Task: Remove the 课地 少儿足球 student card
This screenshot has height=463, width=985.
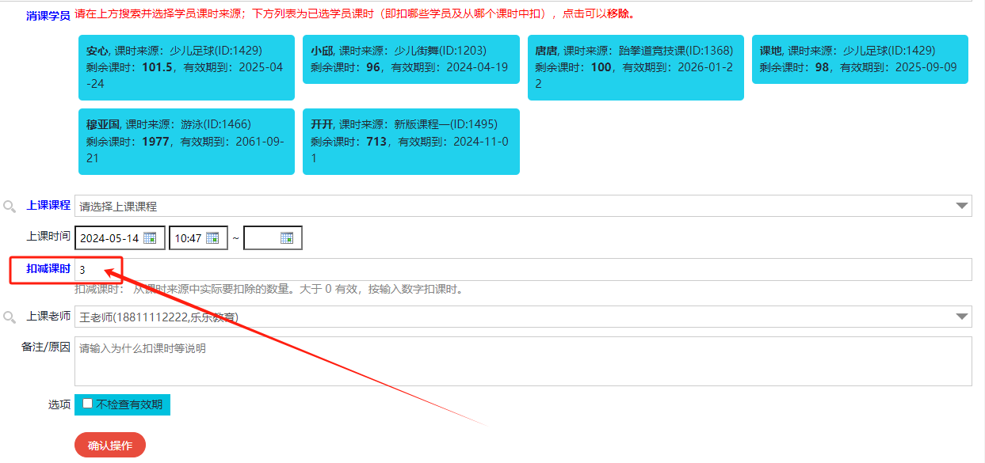Action: pos(860,59)
